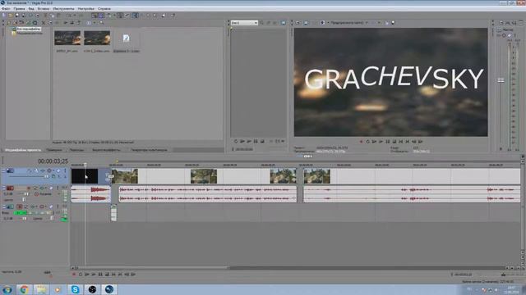Click the red X remove-media icon
Screen dimensions: 526x295
(43, 23)
